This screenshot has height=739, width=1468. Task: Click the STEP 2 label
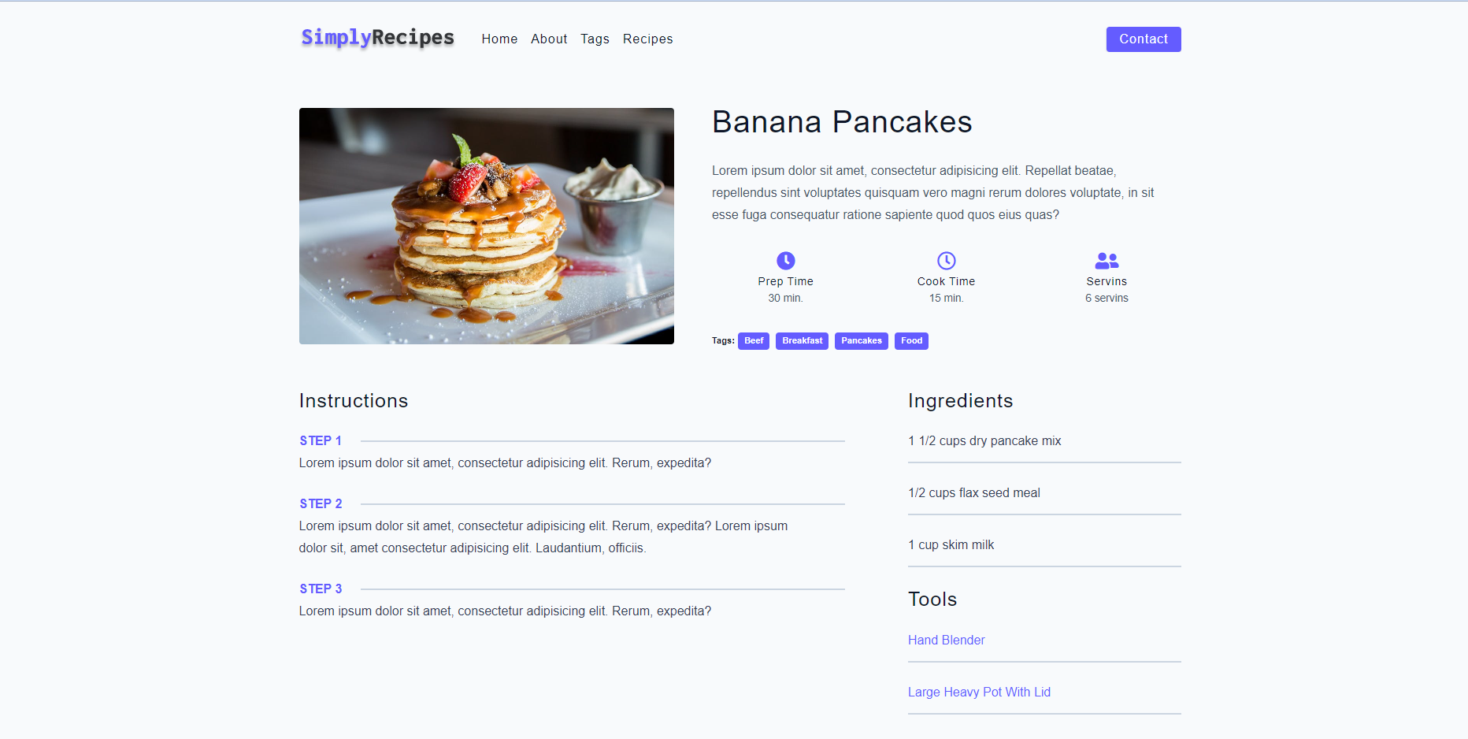(x=321, y=503)
